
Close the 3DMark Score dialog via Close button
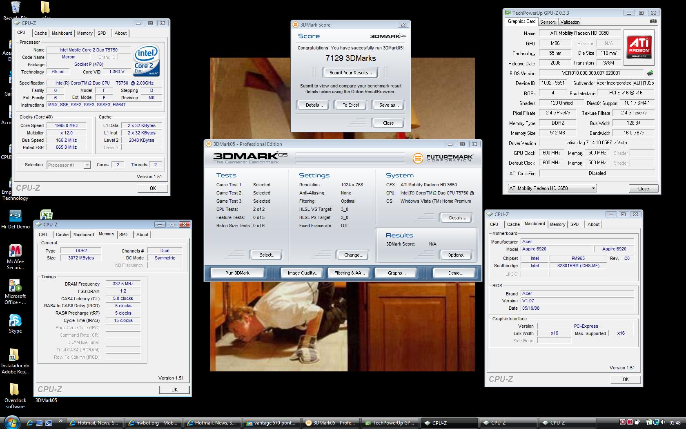tap(388, 123)
